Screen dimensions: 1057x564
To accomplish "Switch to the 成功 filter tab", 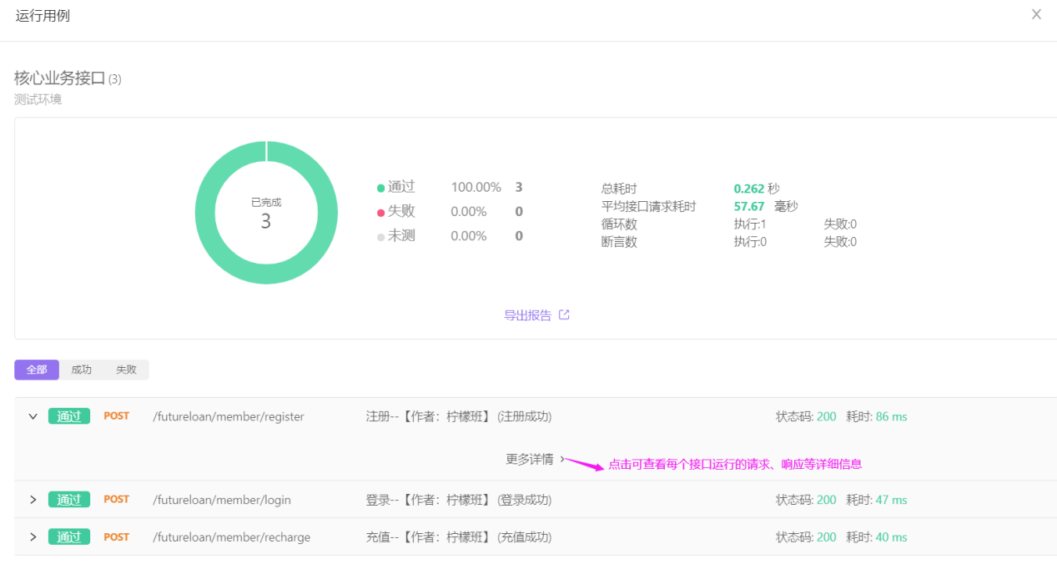I will [x=82, y=370].
